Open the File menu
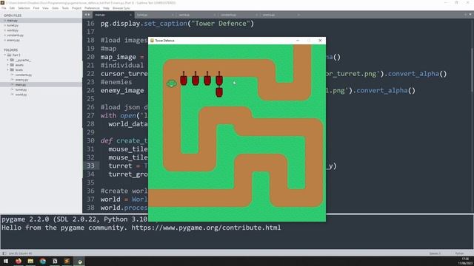This screenshot has width=474, height=266. tap(4, 8)
